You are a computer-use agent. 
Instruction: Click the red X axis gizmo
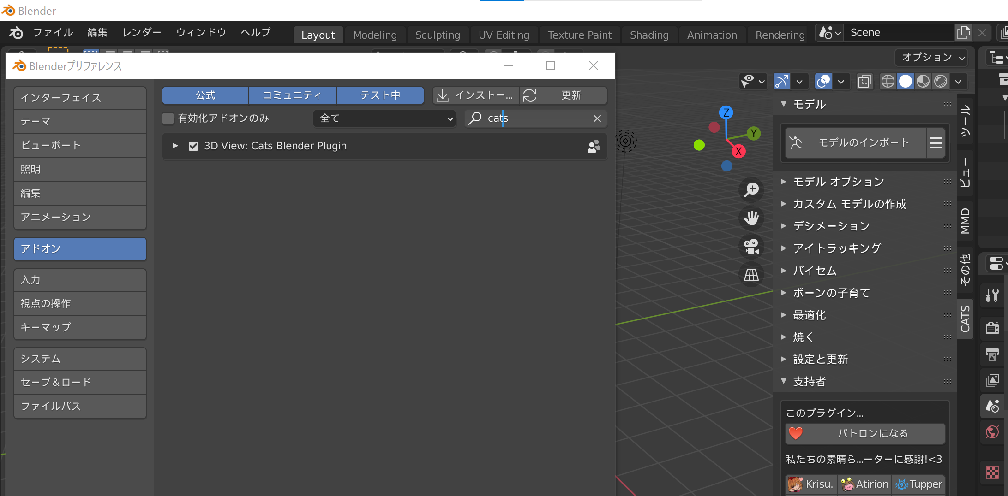738,151
